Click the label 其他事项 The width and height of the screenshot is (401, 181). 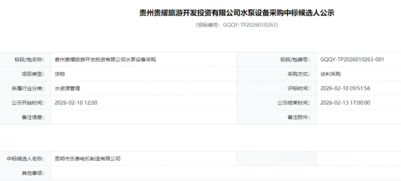tap(33, 173)
